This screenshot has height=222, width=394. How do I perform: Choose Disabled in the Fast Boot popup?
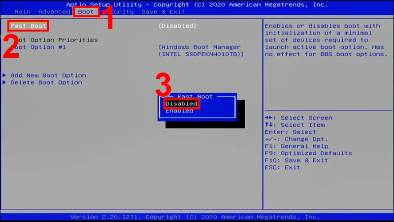click(181, 104)
